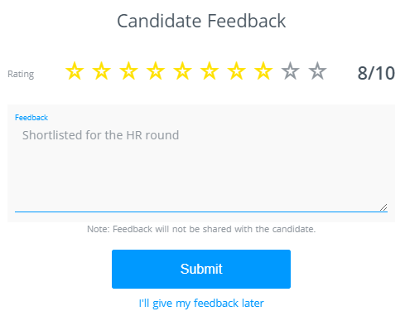
Task: Click the blue Feedback field label
Action: (x=31, y=118)
